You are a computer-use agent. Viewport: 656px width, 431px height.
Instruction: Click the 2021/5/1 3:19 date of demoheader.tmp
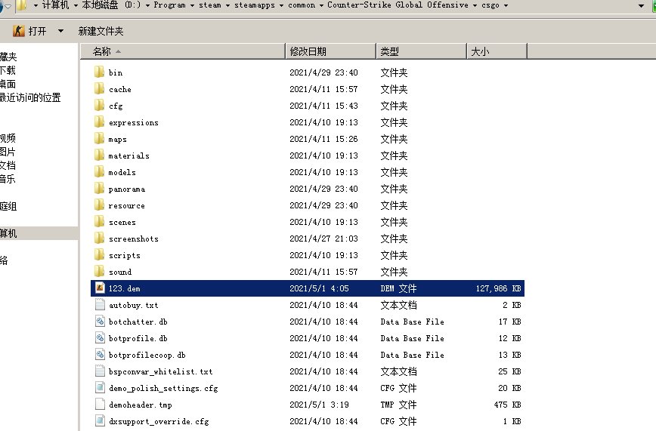[x=319, y=405]
